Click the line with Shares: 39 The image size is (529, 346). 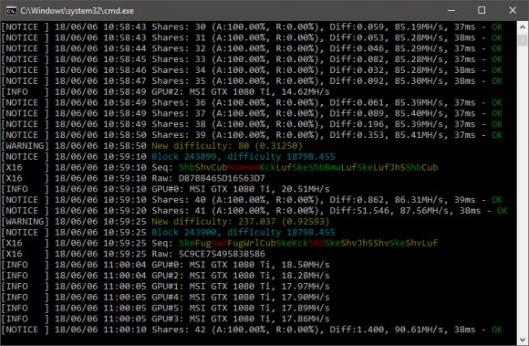pyautogui.click(x=252, y=135)
